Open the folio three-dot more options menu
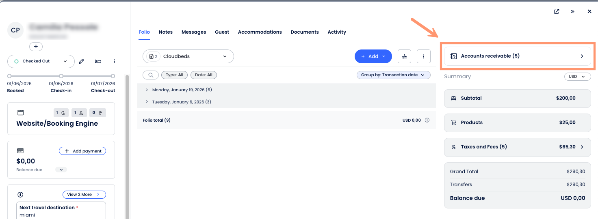The width and height of the screenshot is (598, 219). 424,56
